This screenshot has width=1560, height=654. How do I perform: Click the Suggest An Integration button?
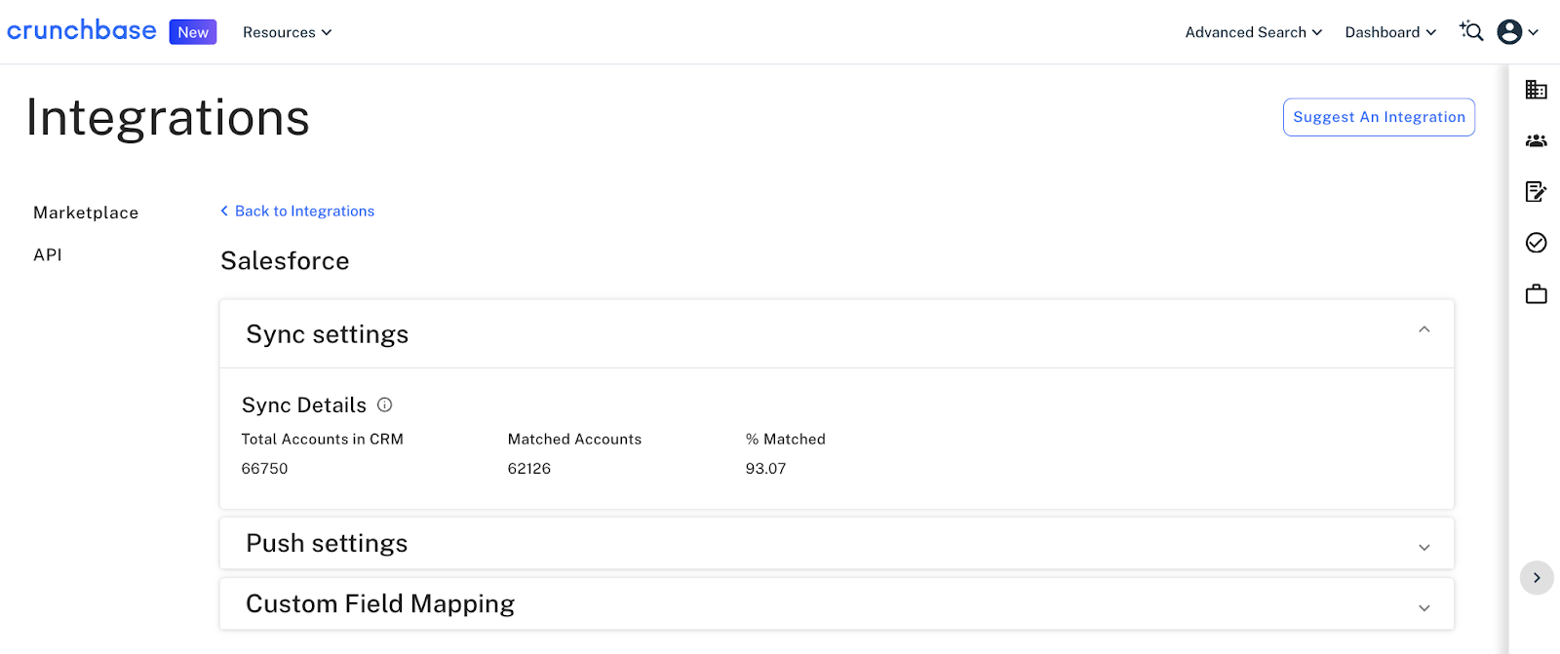tap(1378, 117)
